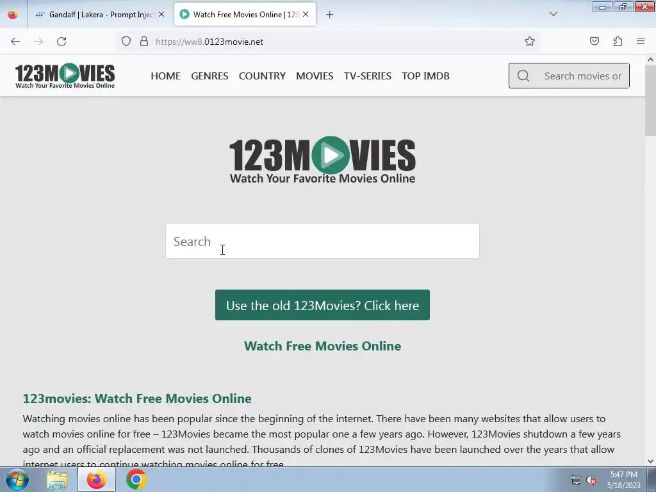Open a new tab with plus button
The image size is (656, 492).
(x=330, y=15)
